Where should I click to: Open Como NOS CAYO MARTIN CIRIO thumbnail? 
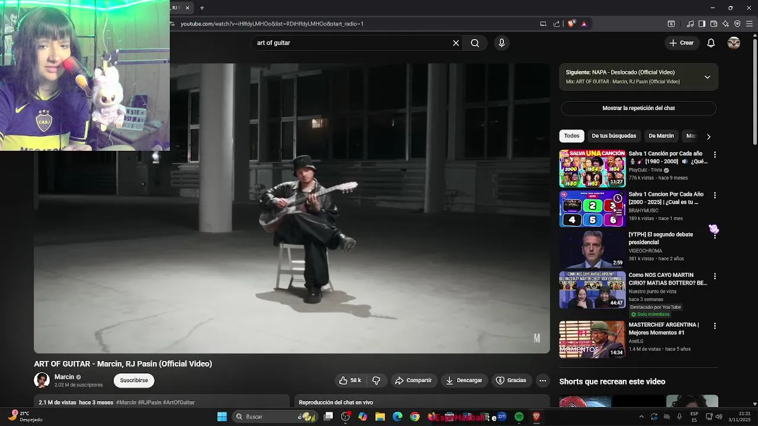[x=592, y=290]
